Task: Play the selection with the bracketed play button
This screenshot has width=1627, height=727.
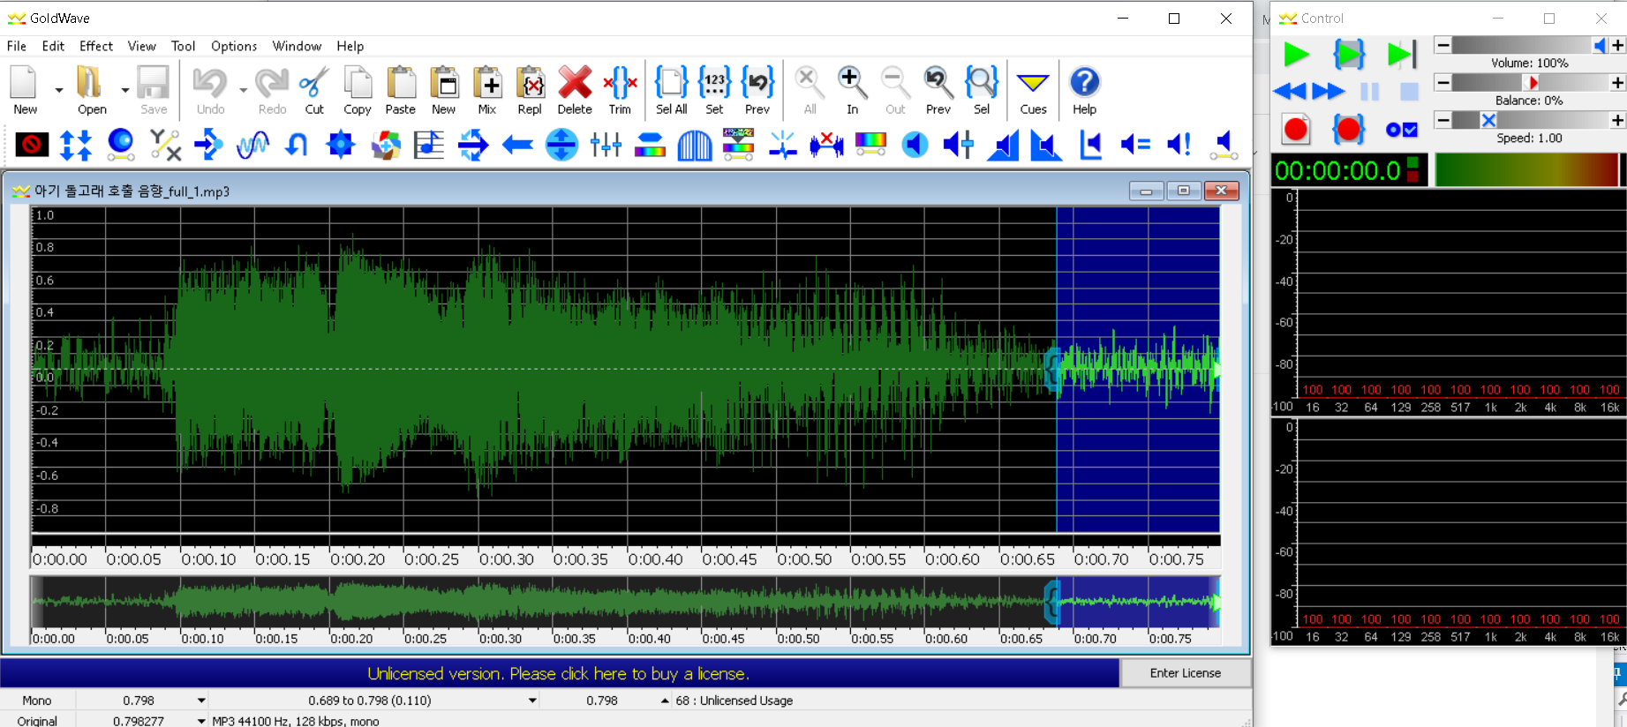Action: 1348,55
